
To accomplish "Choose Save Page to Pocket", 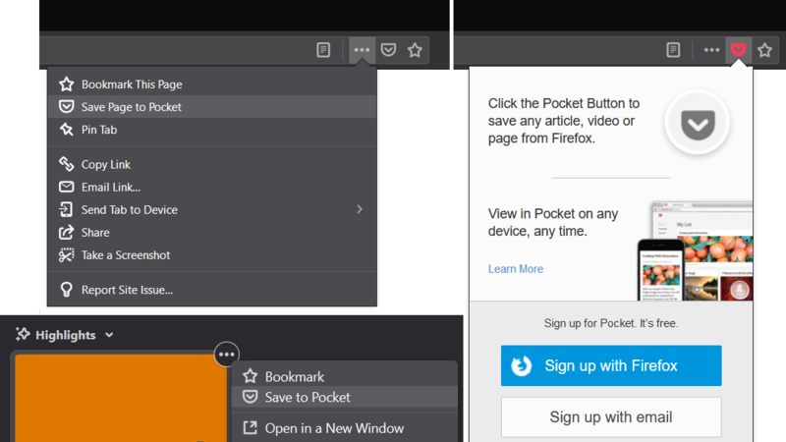I will tap(212, 107).
